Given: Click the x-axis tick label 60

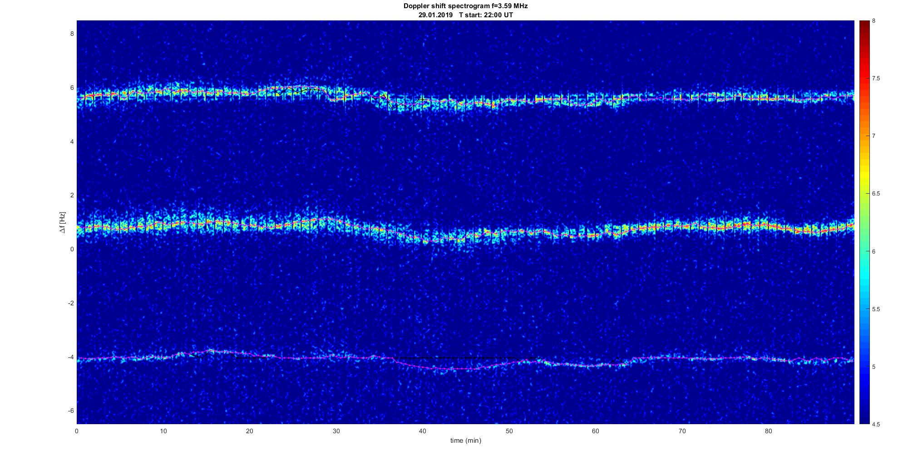Looking at the screenshot, I should click(596, 431).
